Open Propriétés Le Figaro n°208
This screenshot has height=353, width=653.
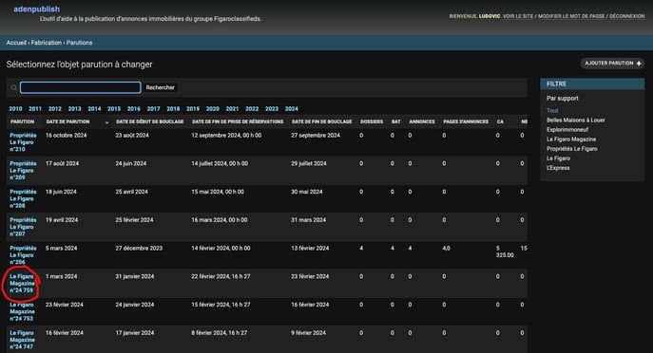click(23, 198)
